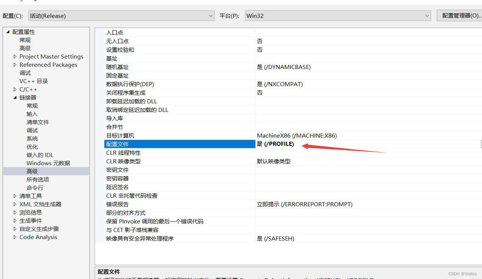Expand the XML 文档生成器 node

click(x=14, y=204)
